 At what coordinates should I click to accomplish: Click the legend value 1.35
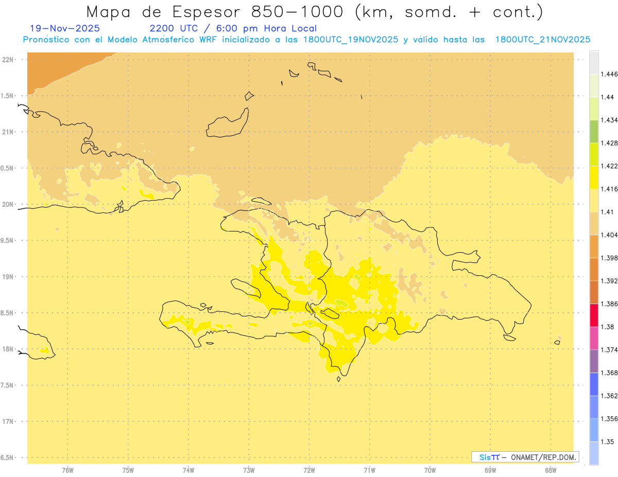[x=608, y=441]
